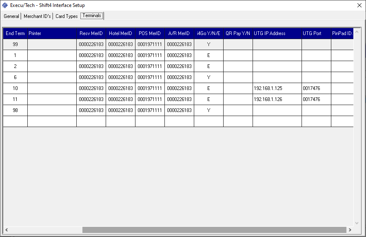Click the IP address cell 192.168.1.126

pos(277,99)
